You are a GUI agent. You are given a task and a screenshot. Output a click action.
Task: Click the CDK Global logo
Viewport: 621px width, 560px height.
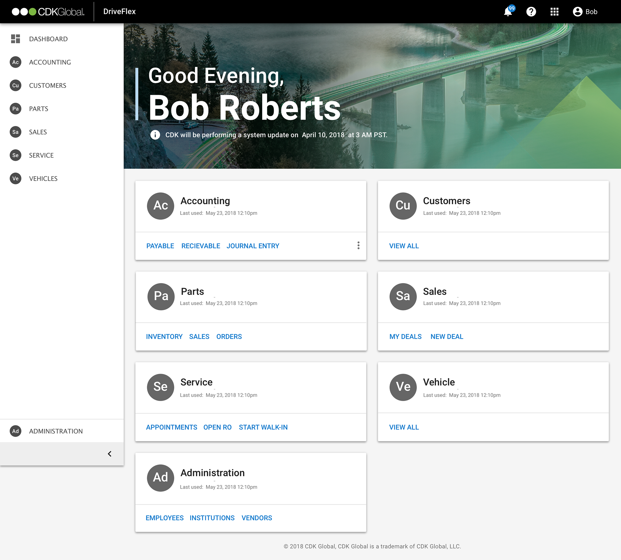pyautogui.click(x=48, y=12)
